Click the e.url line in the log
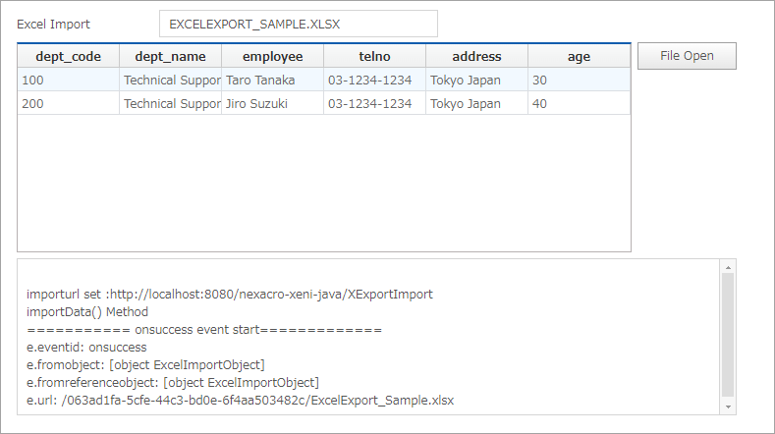 point(241,401)
